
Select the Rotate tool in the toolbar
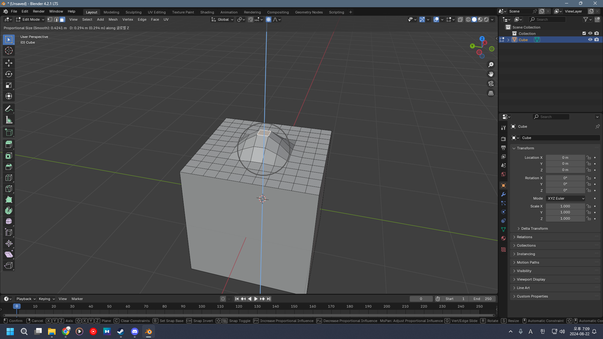[x=9, y=74]
